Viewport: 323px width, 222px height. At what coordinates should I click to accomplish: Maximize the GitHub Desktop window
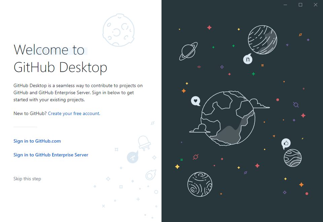point(300,5)
